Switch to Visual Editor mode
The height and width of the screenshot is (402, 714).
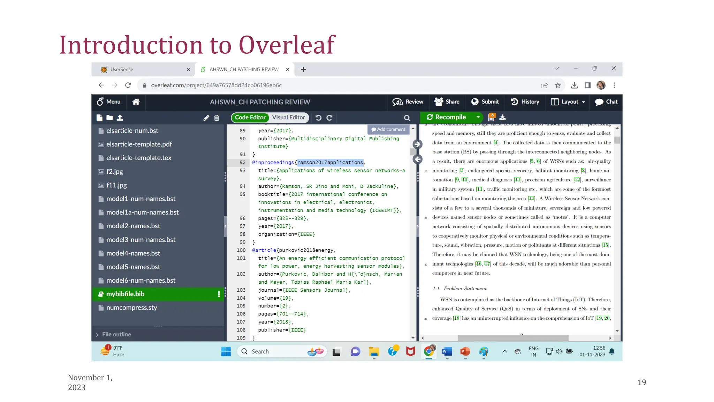click(x=288, y=117)
